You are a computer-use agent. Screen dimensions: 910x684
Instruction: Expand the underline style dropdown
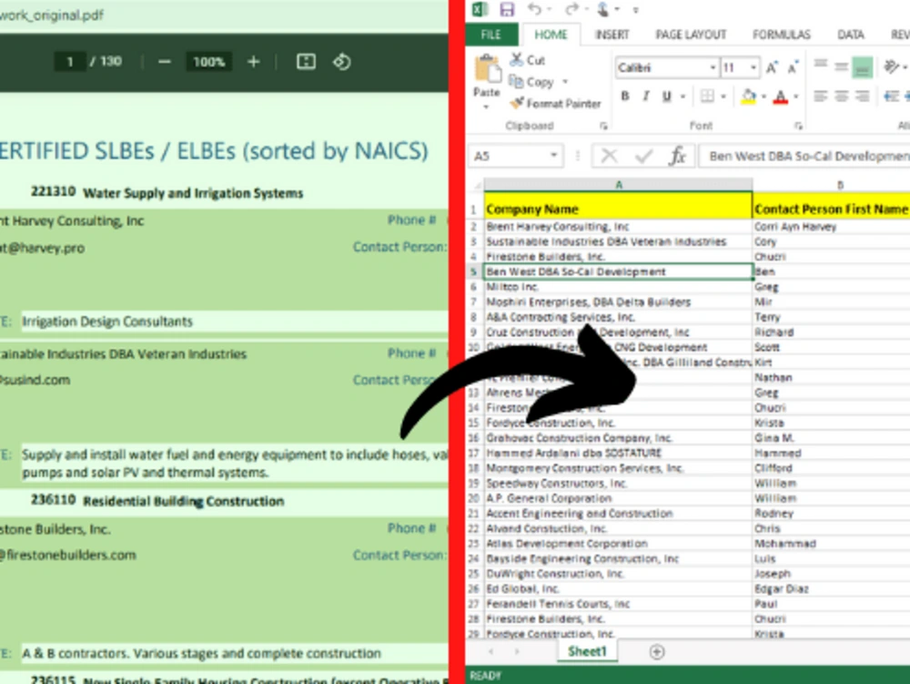pos(683,97)
